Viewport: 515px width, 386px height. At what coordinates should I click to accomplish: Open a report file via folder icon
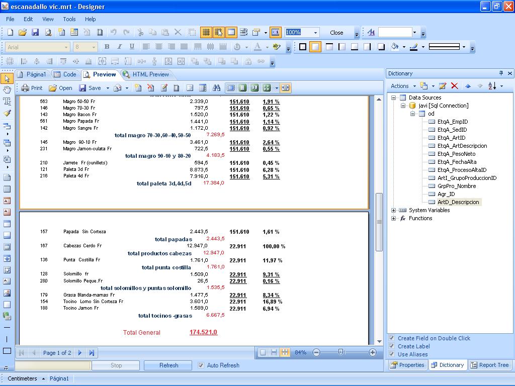(x=22, y=32)
